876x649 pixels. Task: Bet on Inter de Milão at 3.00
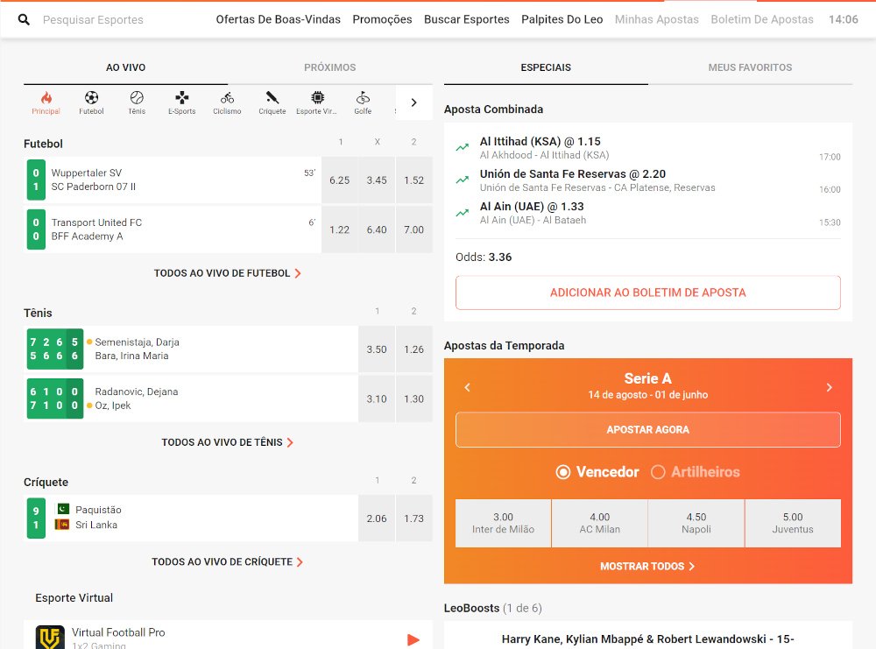click(x=503, y=523)
